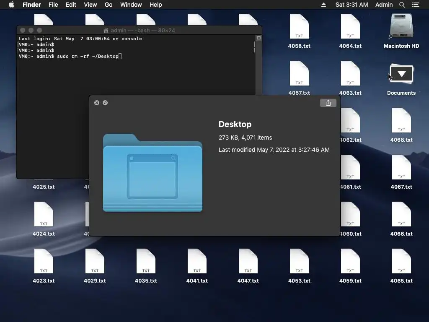Open Notification Center list icon
The image size is (429, 322).
415,5
